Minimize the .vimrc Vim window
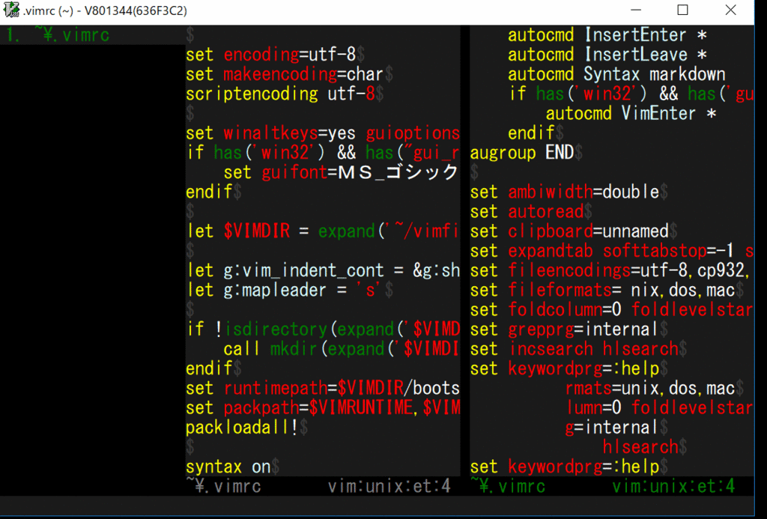Image resolution: width=767 pixels, height=519 pixels. (x=635, y=10)
